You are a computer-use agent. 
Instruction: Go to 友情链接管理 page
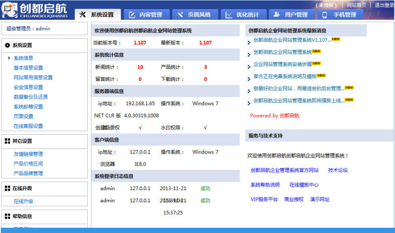click(28, 154)
